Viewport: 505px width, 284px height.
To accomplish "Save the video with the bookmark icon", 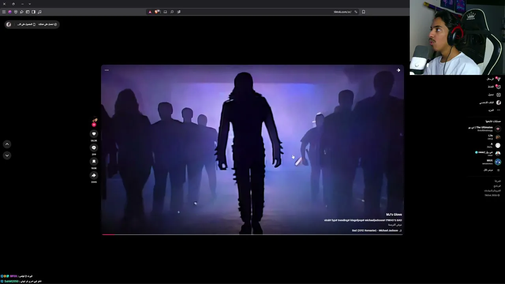I will pos(94,162).
